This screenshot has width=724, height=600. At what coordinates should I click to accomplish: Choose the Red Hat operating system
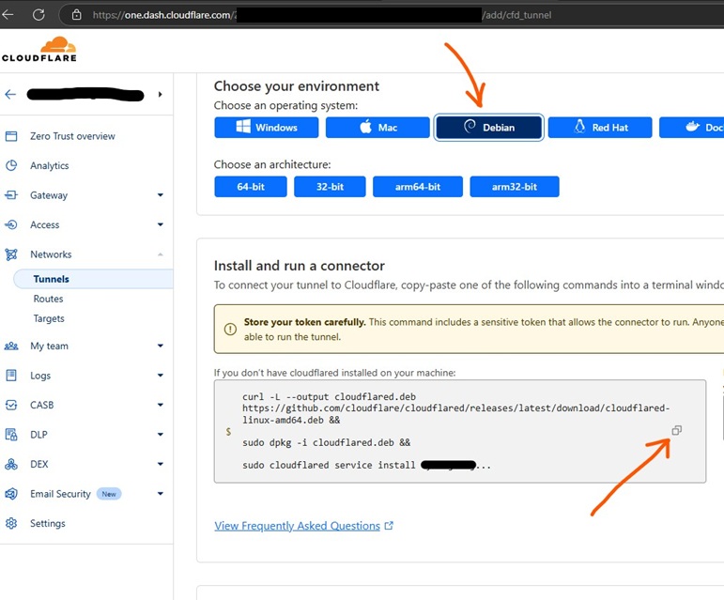(x=600, y=127)
